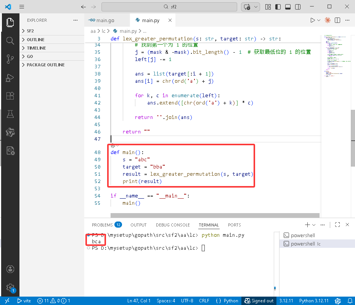The width and height of the screenshot is (355, 305).
Task: Open the Accounts menu icon
Action: 10,269
